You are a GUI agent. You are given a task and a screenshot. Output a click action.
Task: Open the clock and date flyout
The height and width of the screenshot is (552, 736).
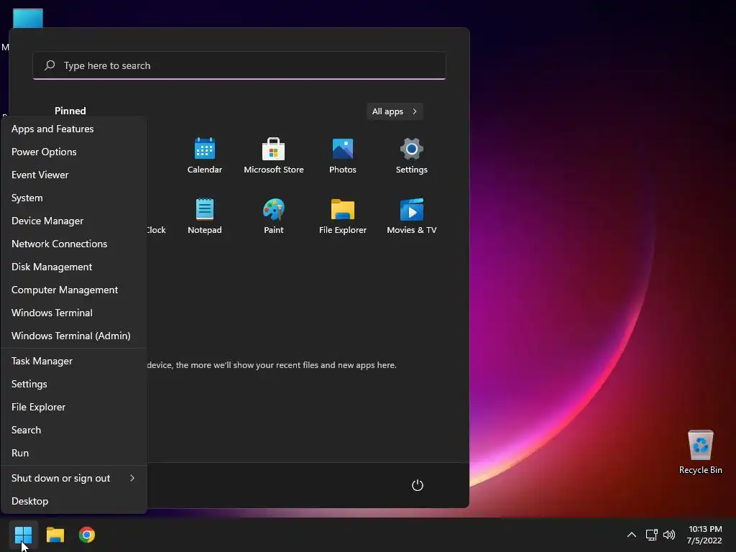pyautogui.click(x=704, y=535)
